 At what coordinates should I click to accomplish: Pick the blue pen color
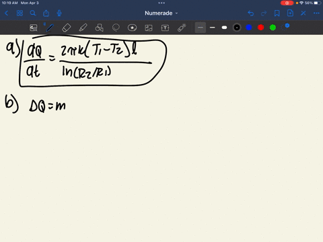[249, 28]
